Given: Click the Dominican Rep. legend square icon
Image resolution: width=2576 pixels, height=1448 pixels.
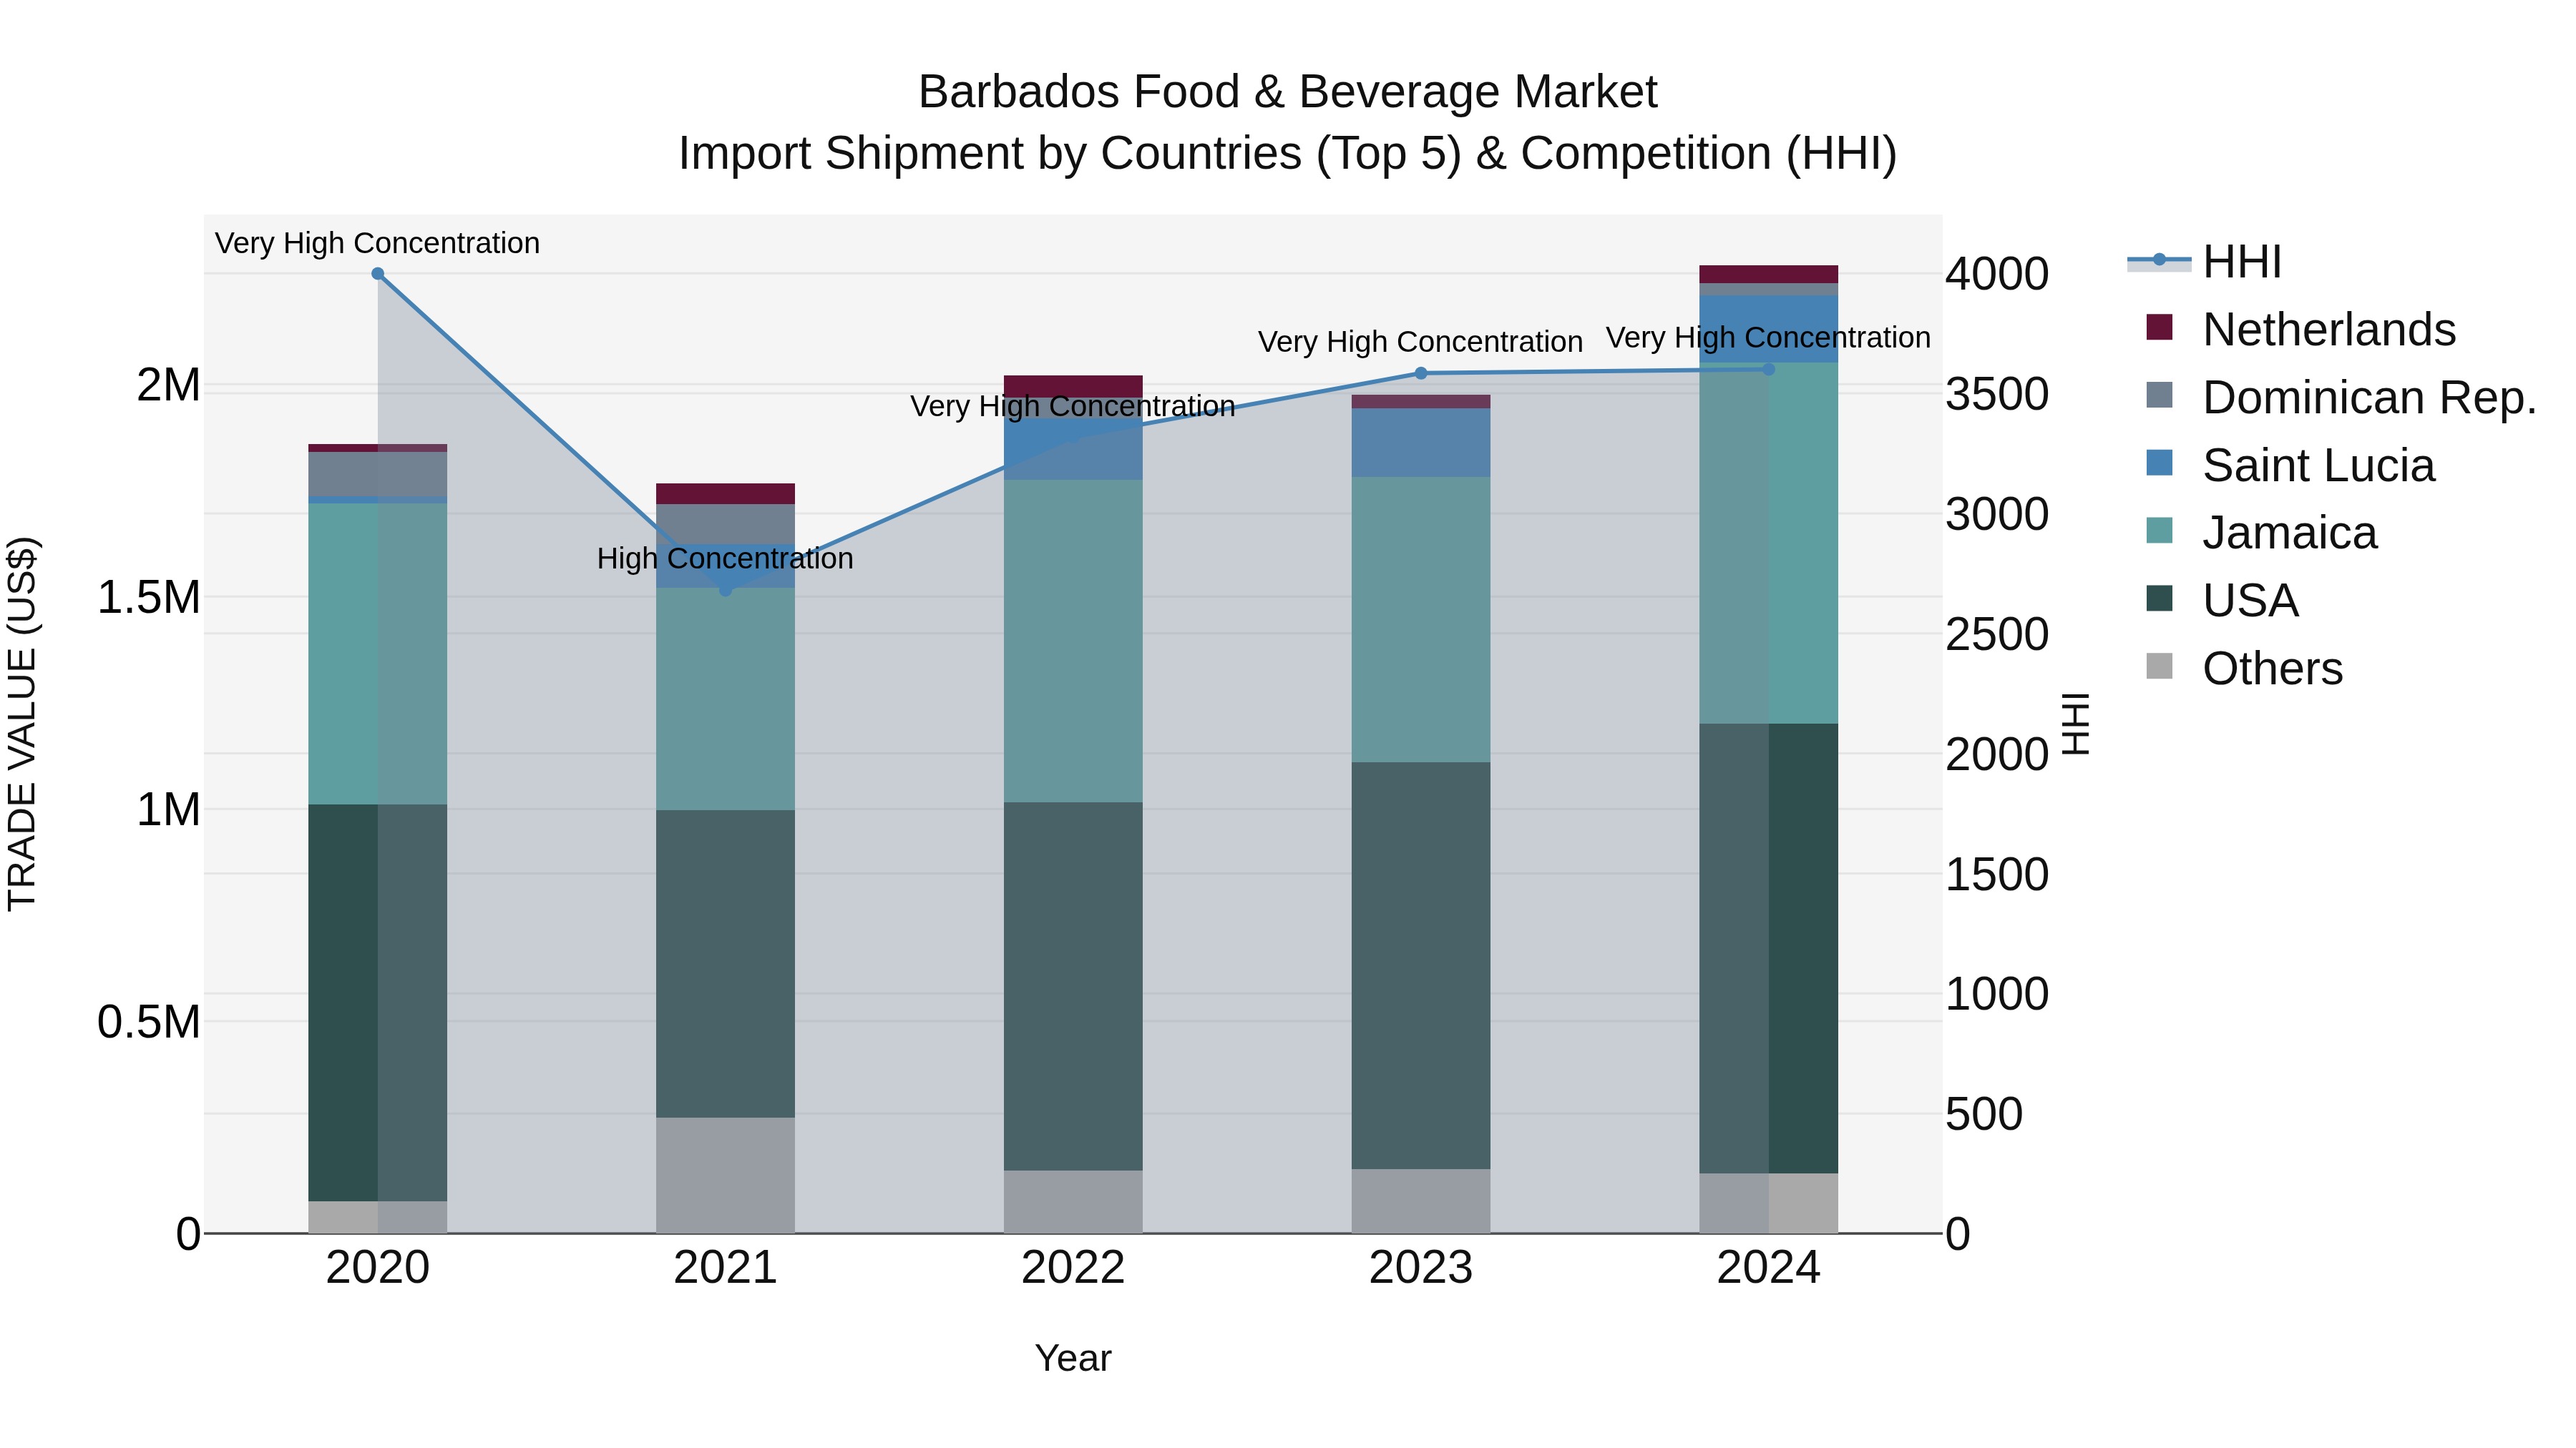Looking at the screenshot, I should click(x=2159, y=395).
